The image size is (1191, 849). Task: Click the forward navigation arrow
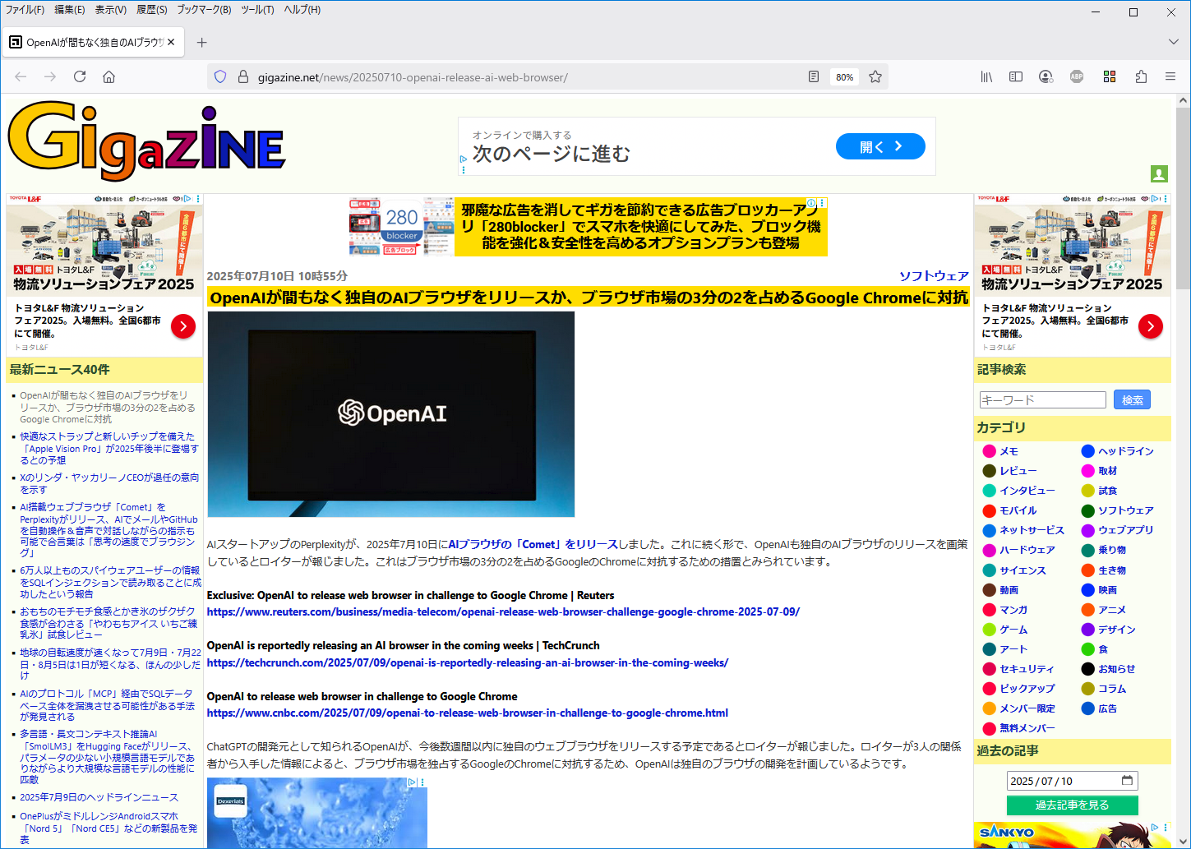coord(50,76)
